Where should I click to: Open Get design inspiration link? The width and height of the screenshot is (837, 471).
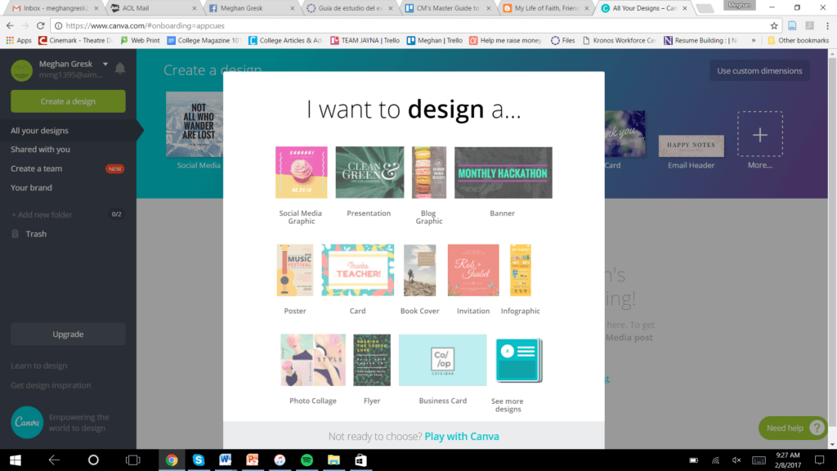(51, 385)
